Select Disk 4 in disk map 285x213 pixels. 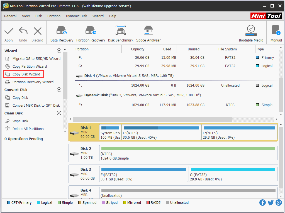[x=84, y=192]
